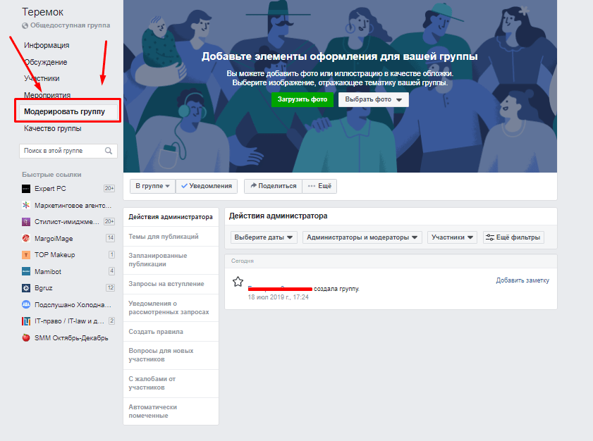Open Вопросы для новых участников tab
The image size is (593, 441).
click(x=171, y=355)
